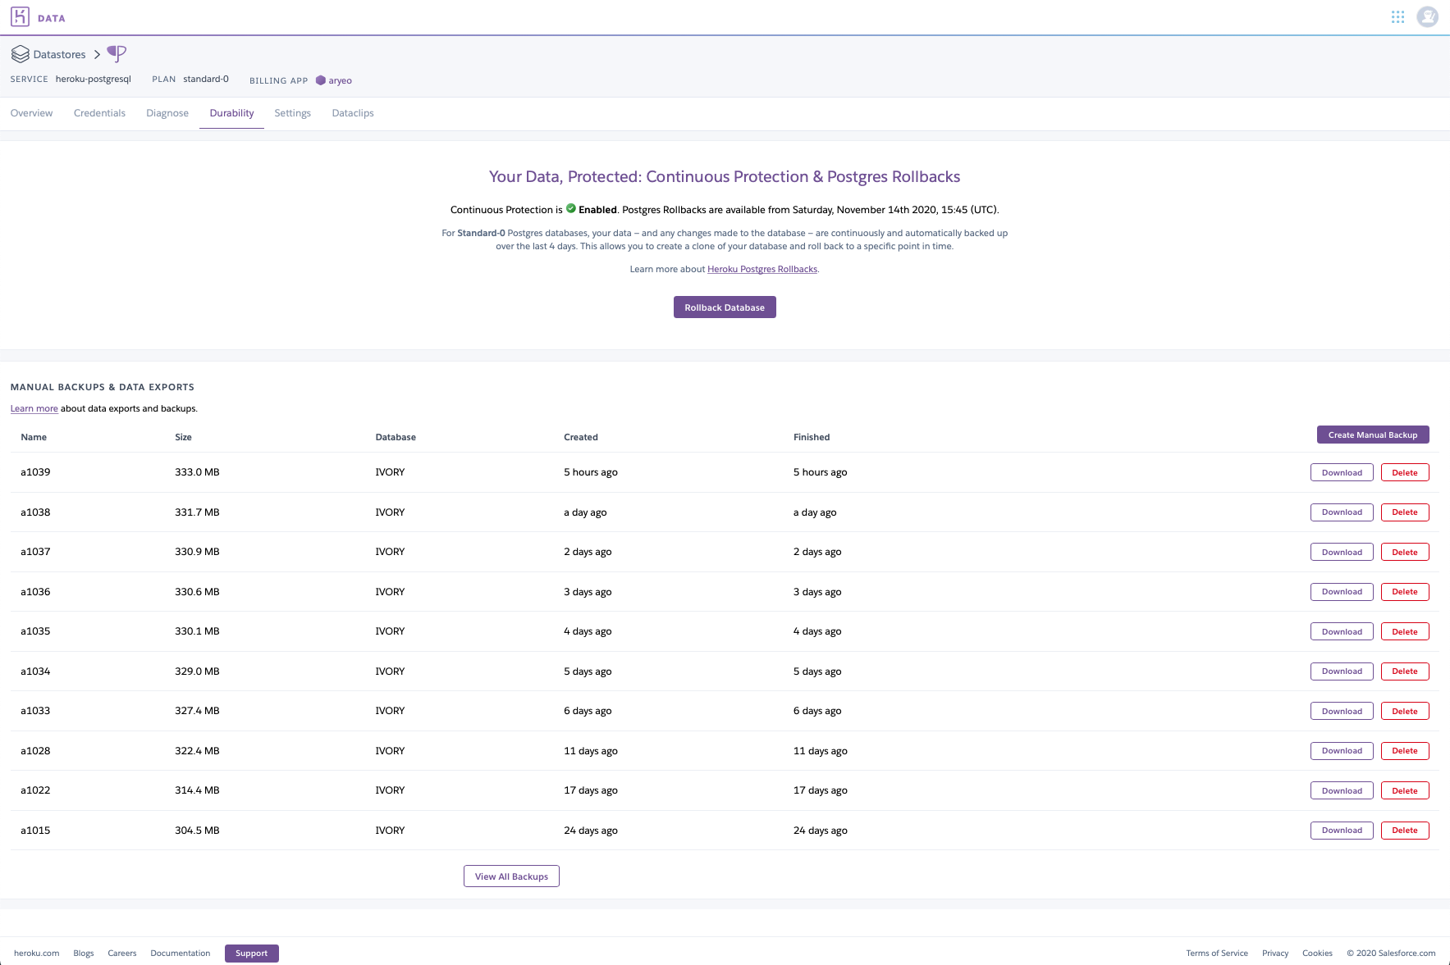Switch to the Dataclips tab

(x=353, y=113)
